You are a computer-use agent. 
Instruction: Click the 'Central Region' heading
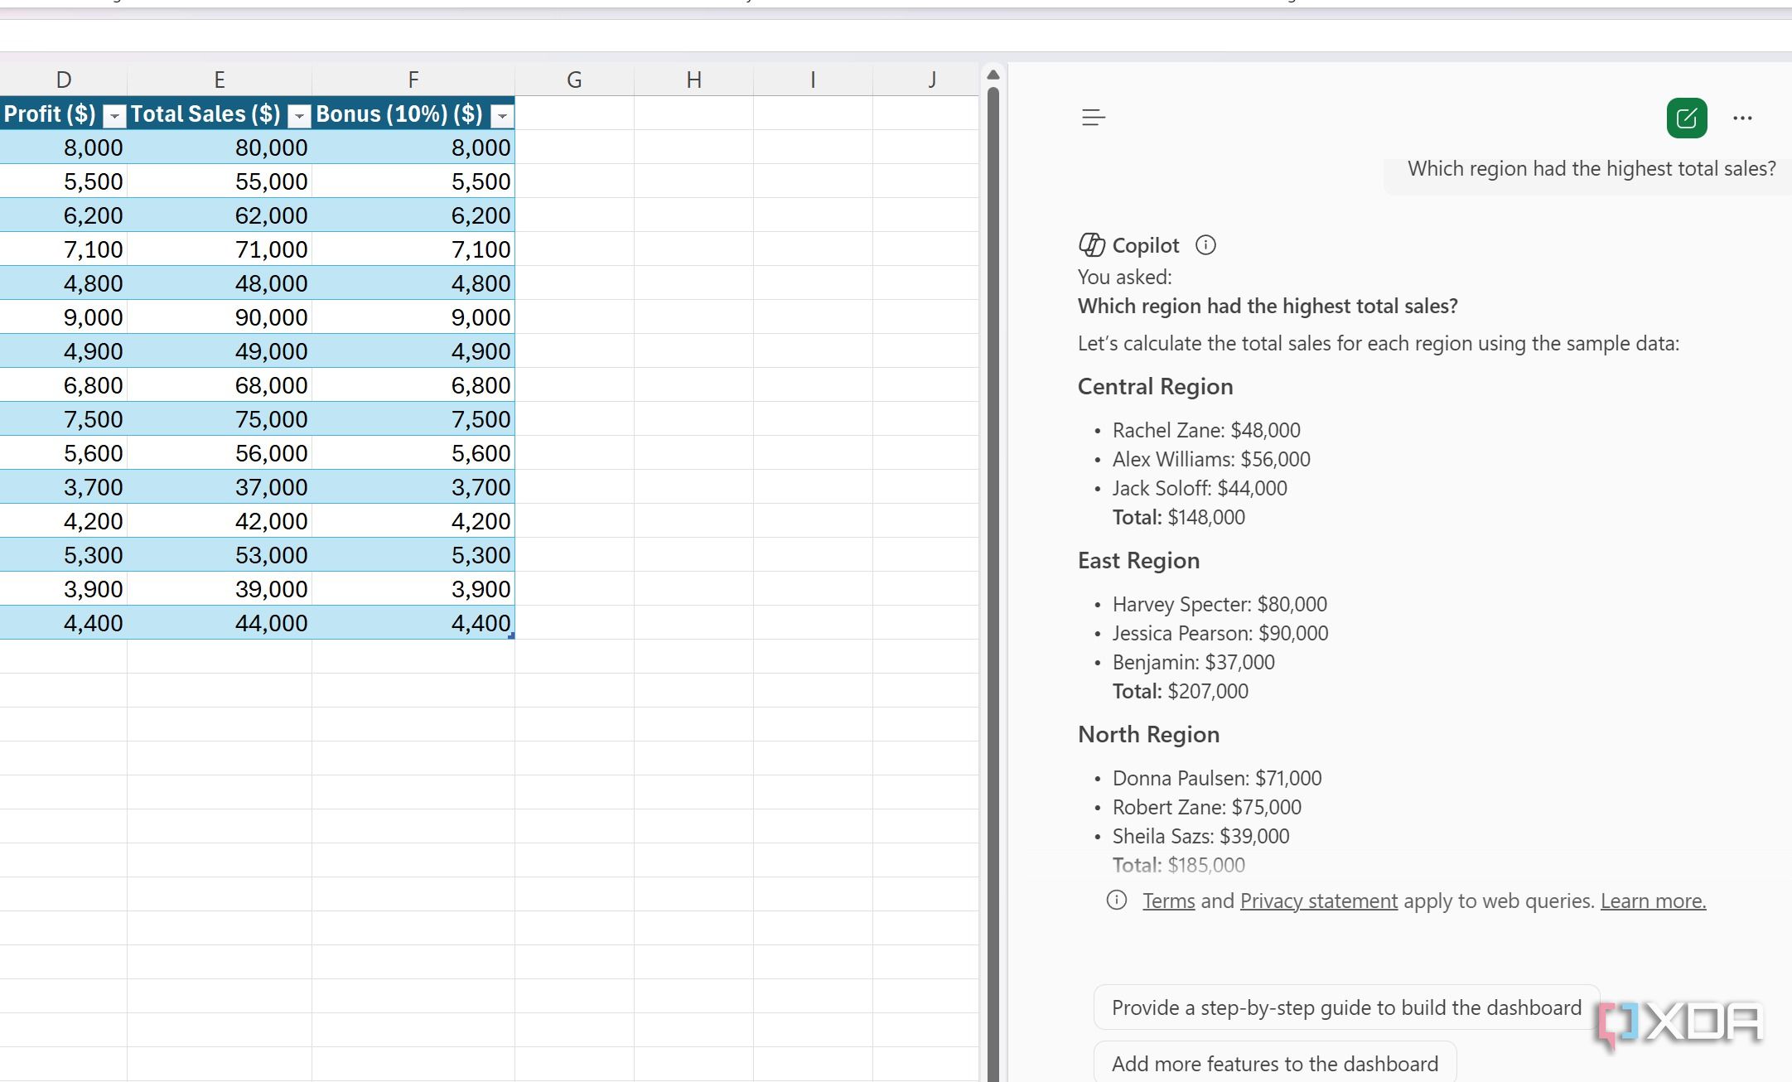click(x=1155, y=386)
